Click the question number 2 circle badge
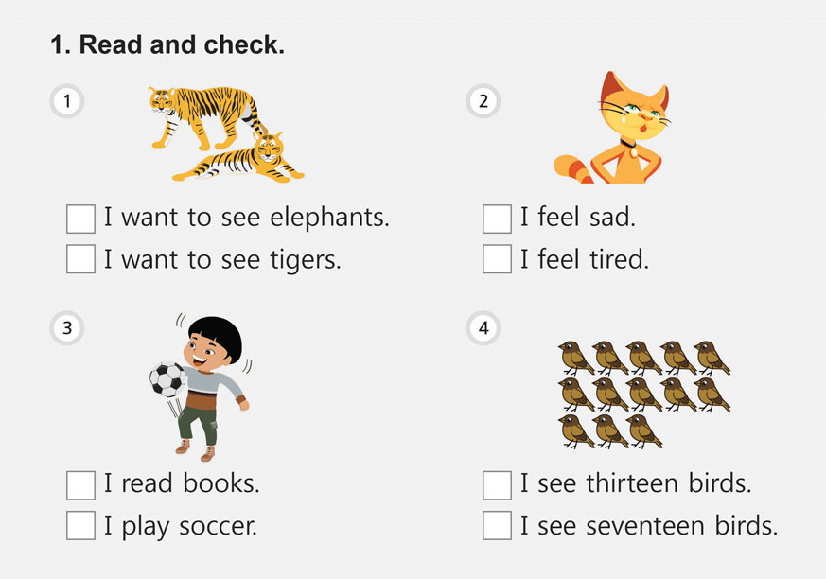The image size is (826, 579). click(x=484, y=101)
